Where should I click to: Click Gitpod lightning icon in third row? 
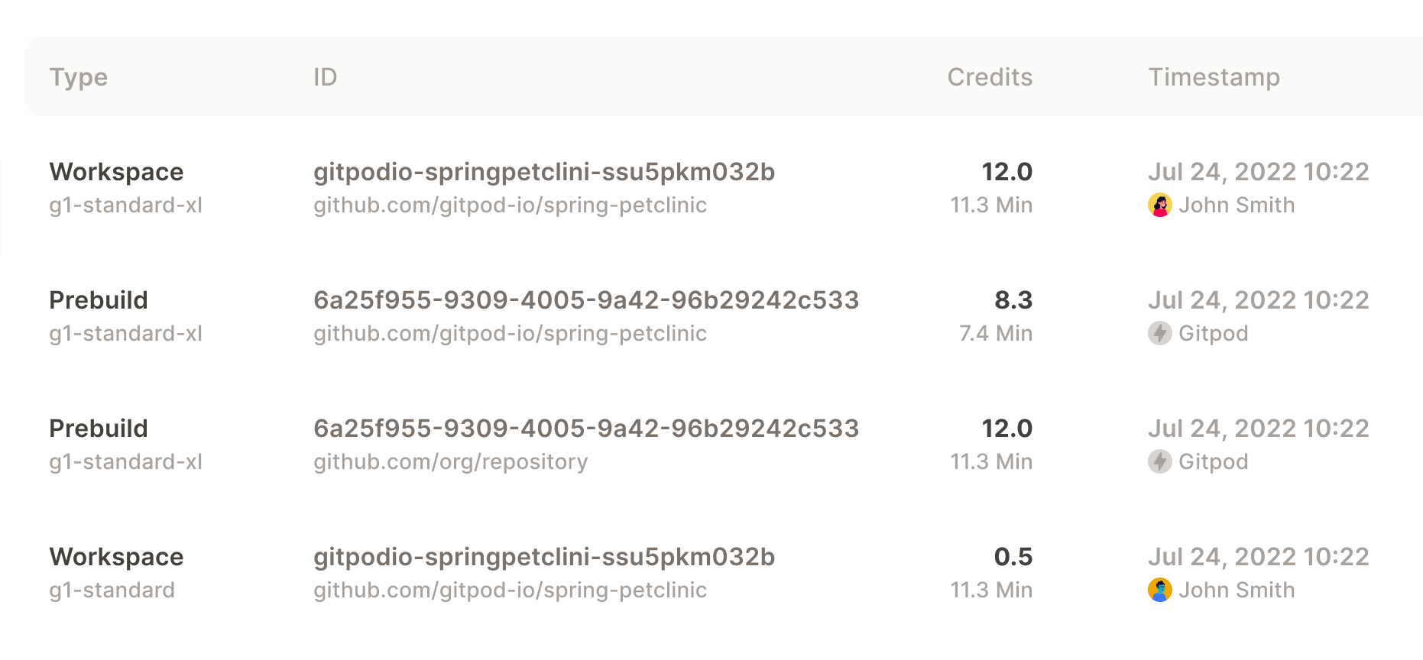1159,461
